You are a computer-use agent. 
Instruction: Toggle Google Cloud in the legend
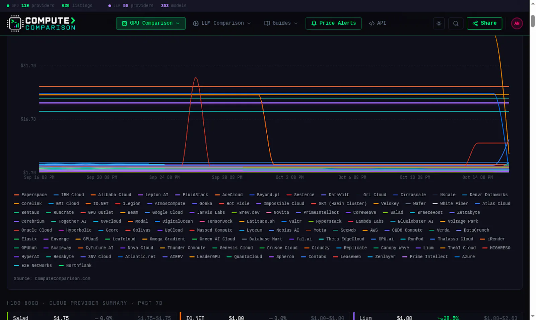tap(164, 213)
